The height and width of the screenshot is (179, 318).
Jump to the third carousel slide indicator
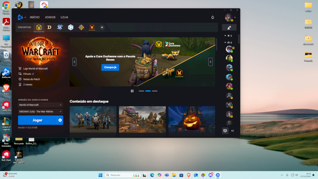pos(155,91)
